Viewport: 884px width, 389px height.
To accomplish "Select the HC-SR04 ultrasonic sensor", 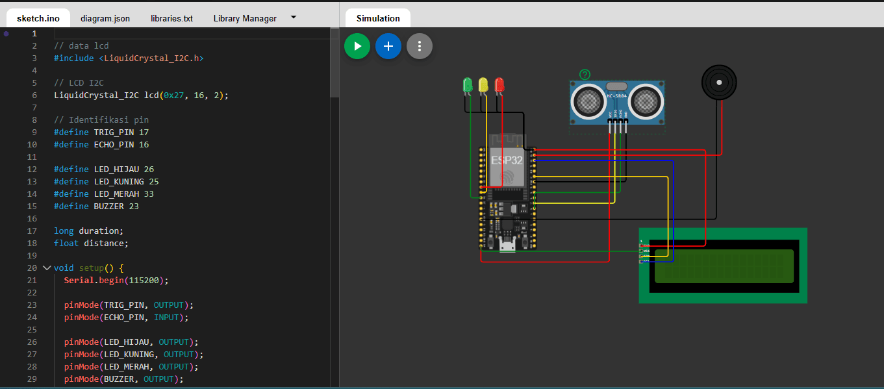I will [617, 102].
